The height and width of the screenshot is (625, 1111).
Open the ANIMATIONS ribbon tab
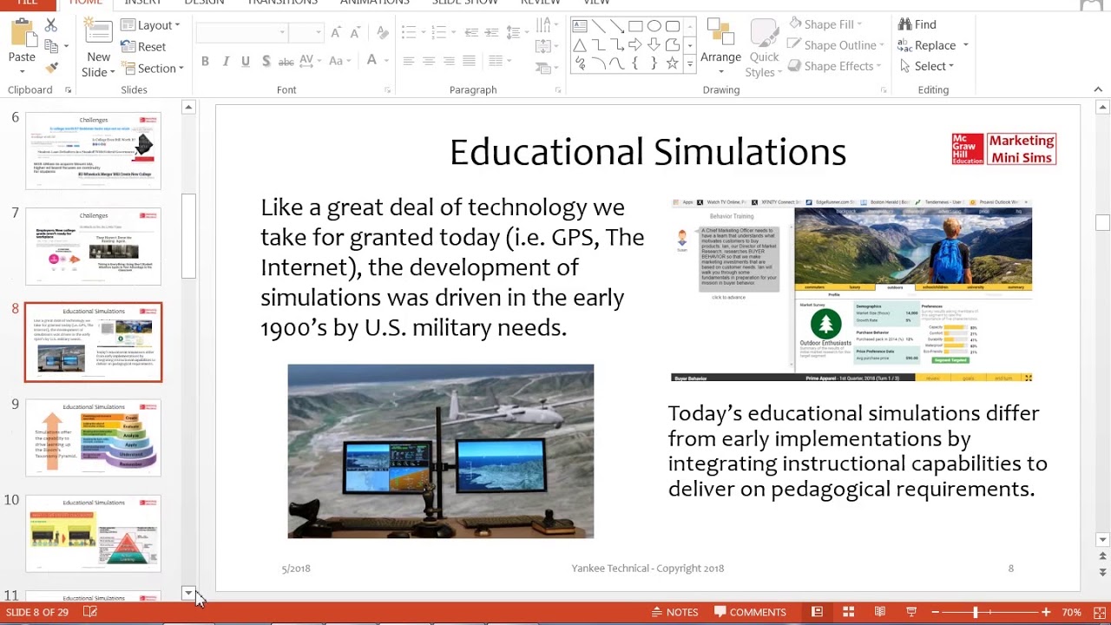click(374, 3)
